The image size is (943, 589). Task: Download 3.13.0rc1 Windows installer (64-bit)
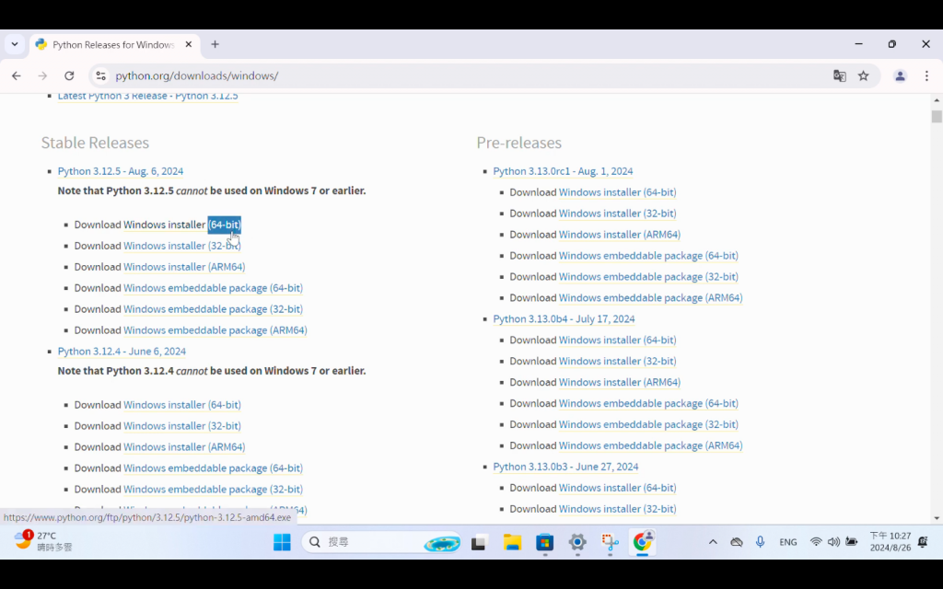tap(618, 192)
